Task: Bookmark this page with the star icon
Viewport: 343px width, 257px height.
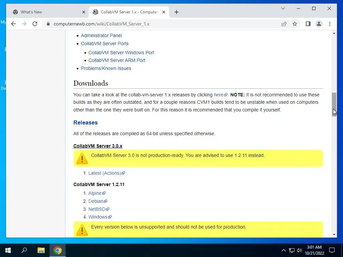Action: [x=295, y=24]
